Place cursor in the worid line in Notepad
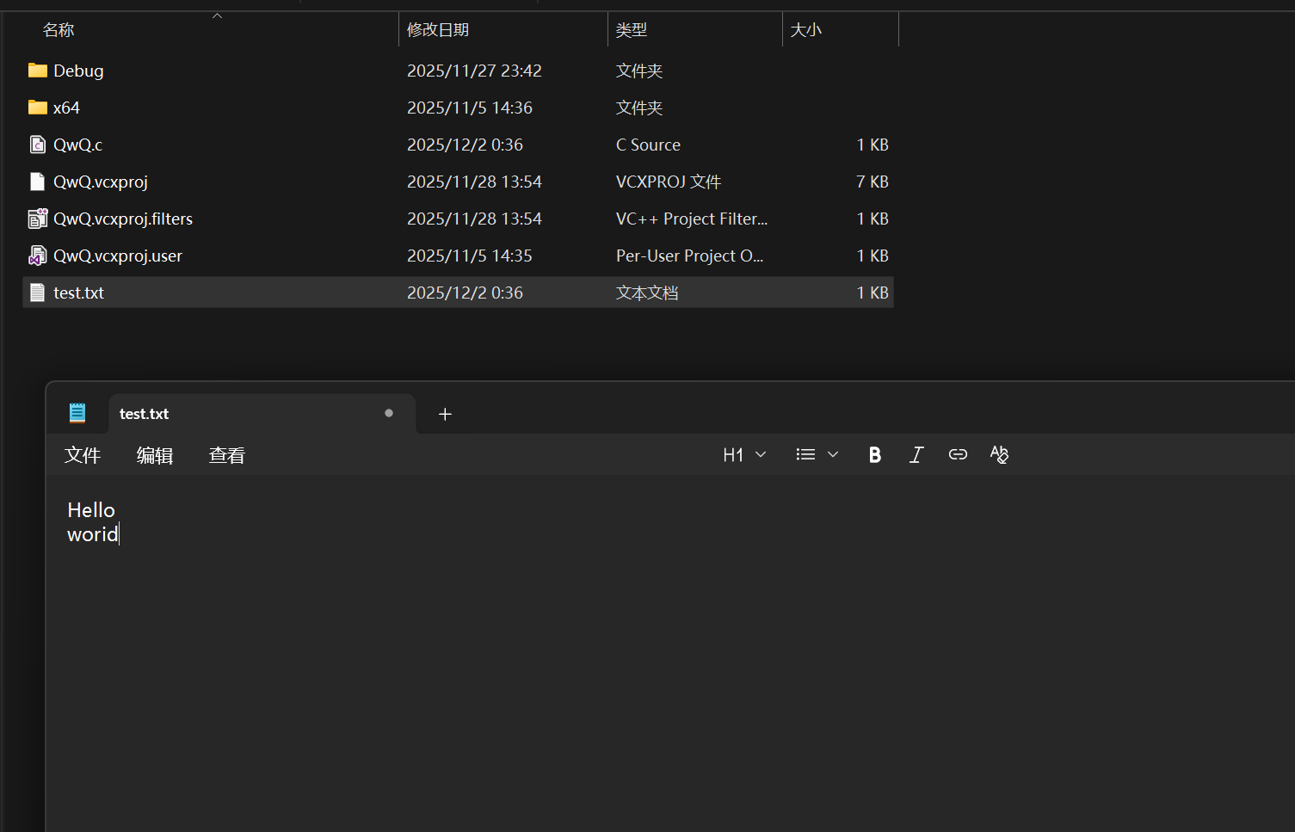 pos(93,534)
